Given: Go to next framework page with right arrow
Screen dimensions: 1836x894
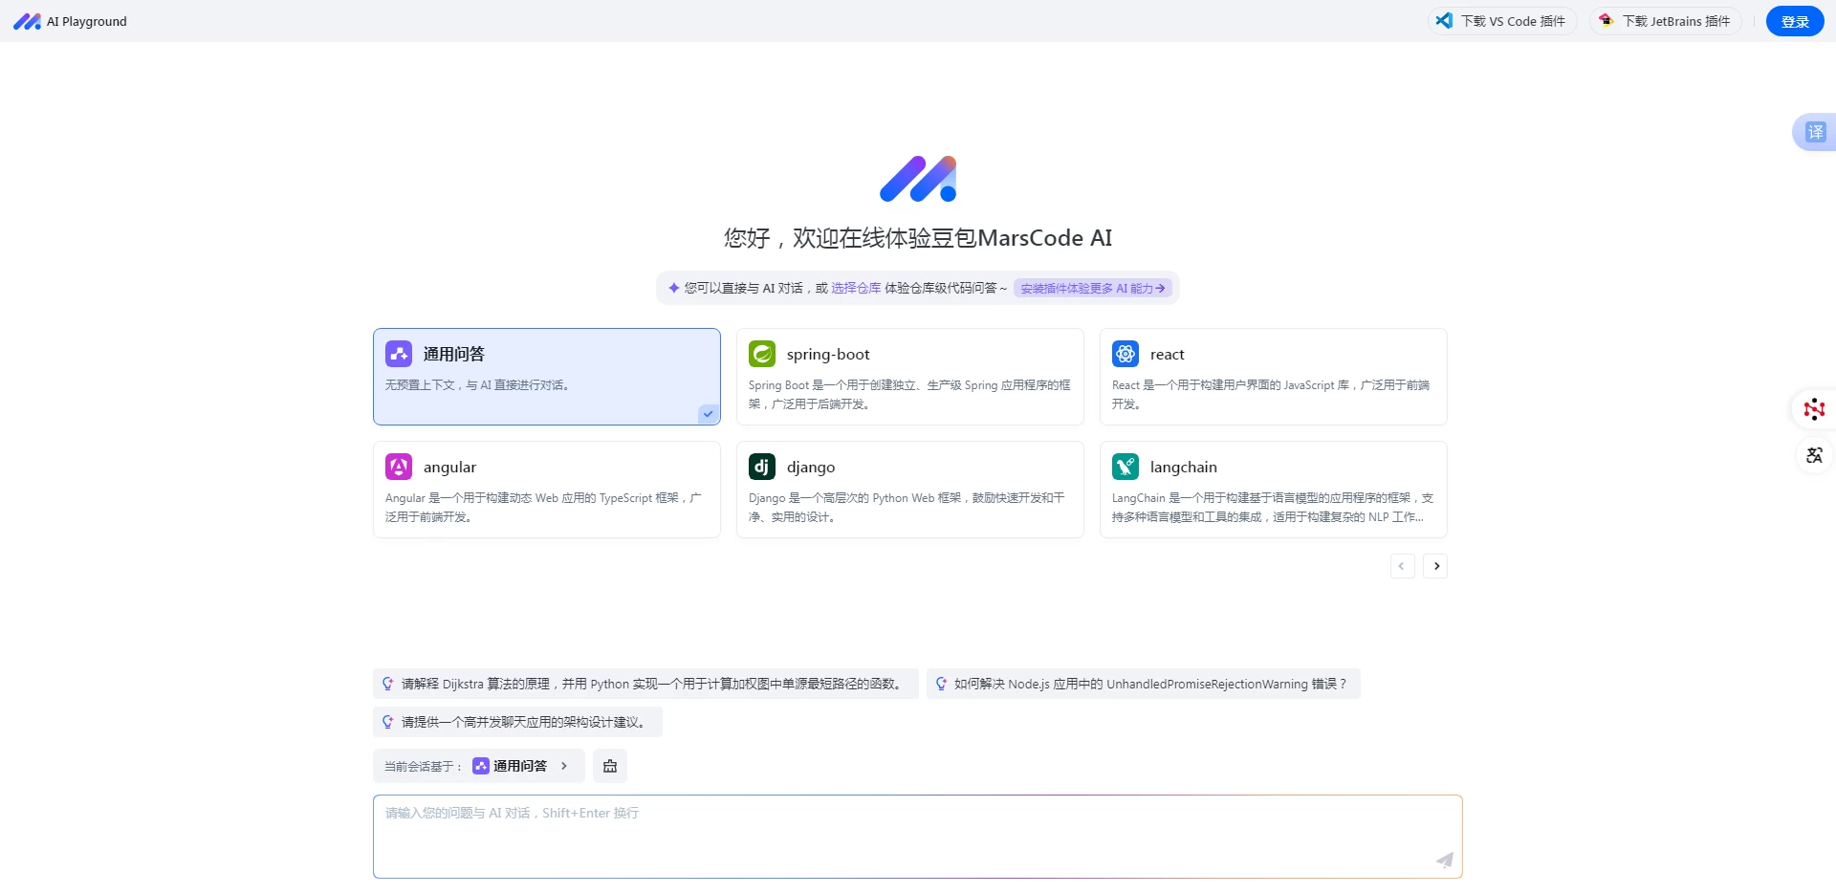Looking at the screenshot, I should pos(1436,565).
